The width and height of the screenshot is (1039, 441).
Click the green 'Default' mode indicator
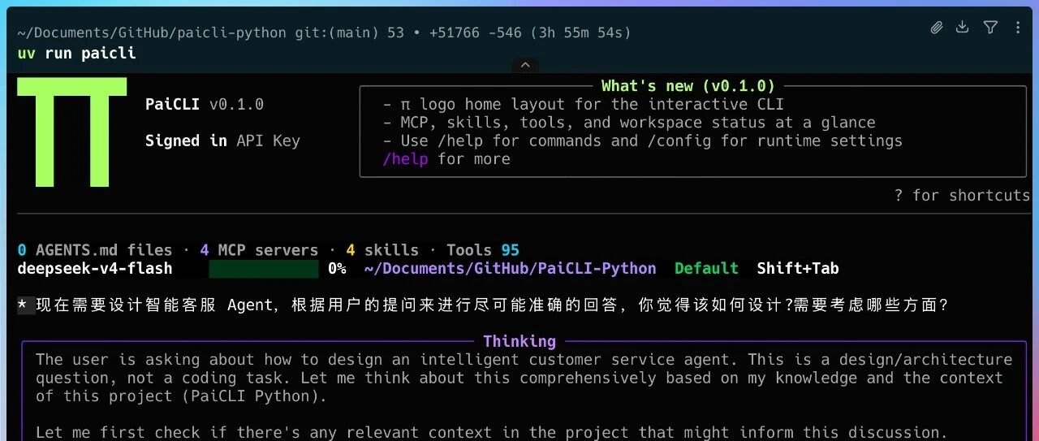click(x=706, y=269)
